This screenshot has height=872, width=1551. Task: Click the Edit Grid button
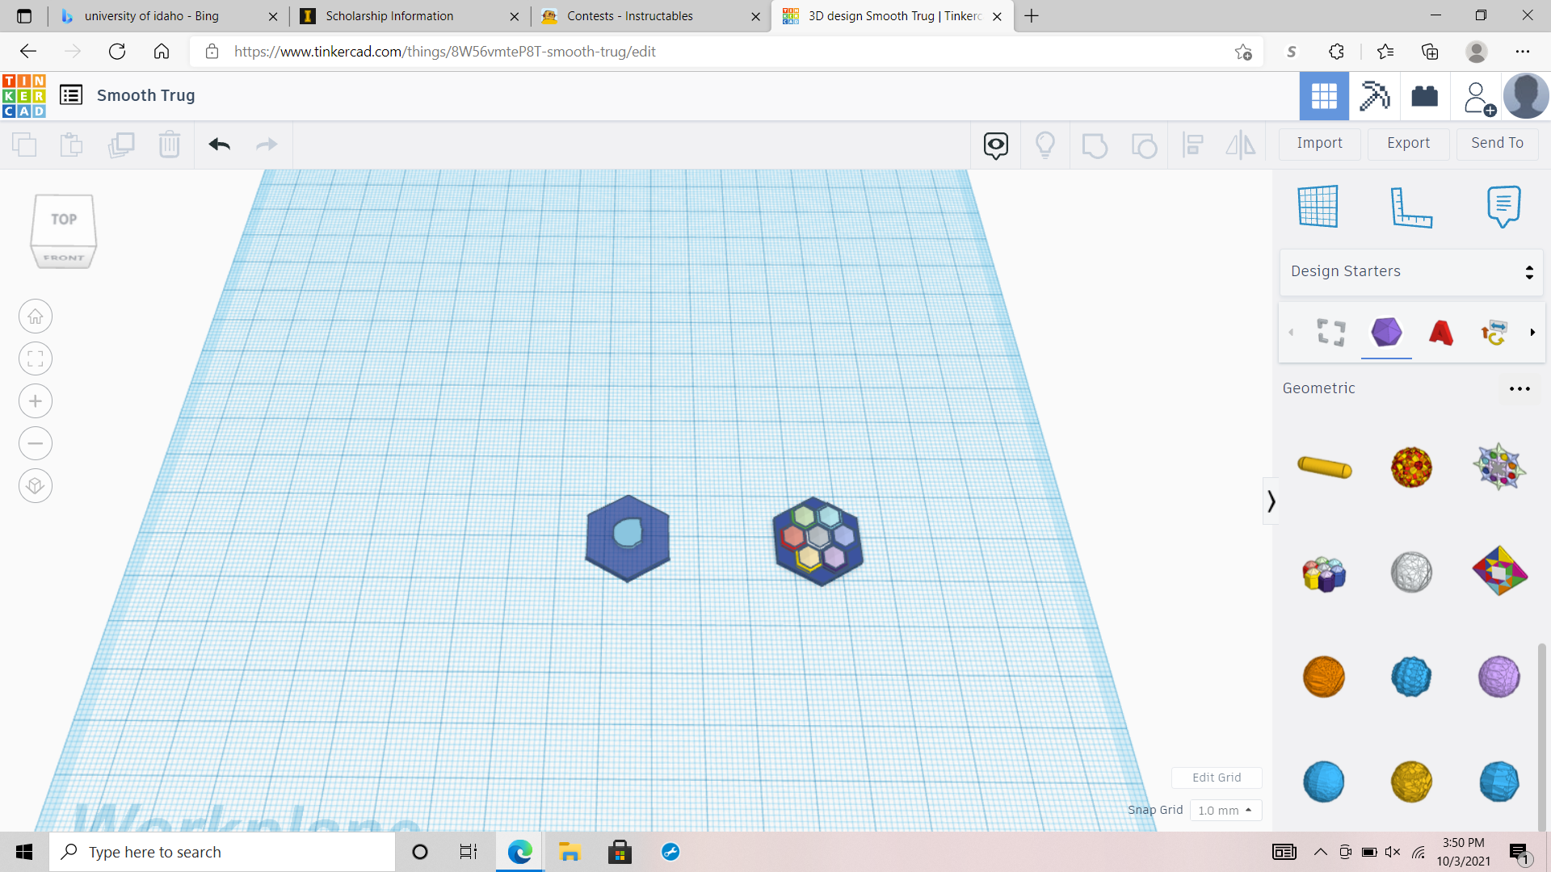click(1217, 778)
